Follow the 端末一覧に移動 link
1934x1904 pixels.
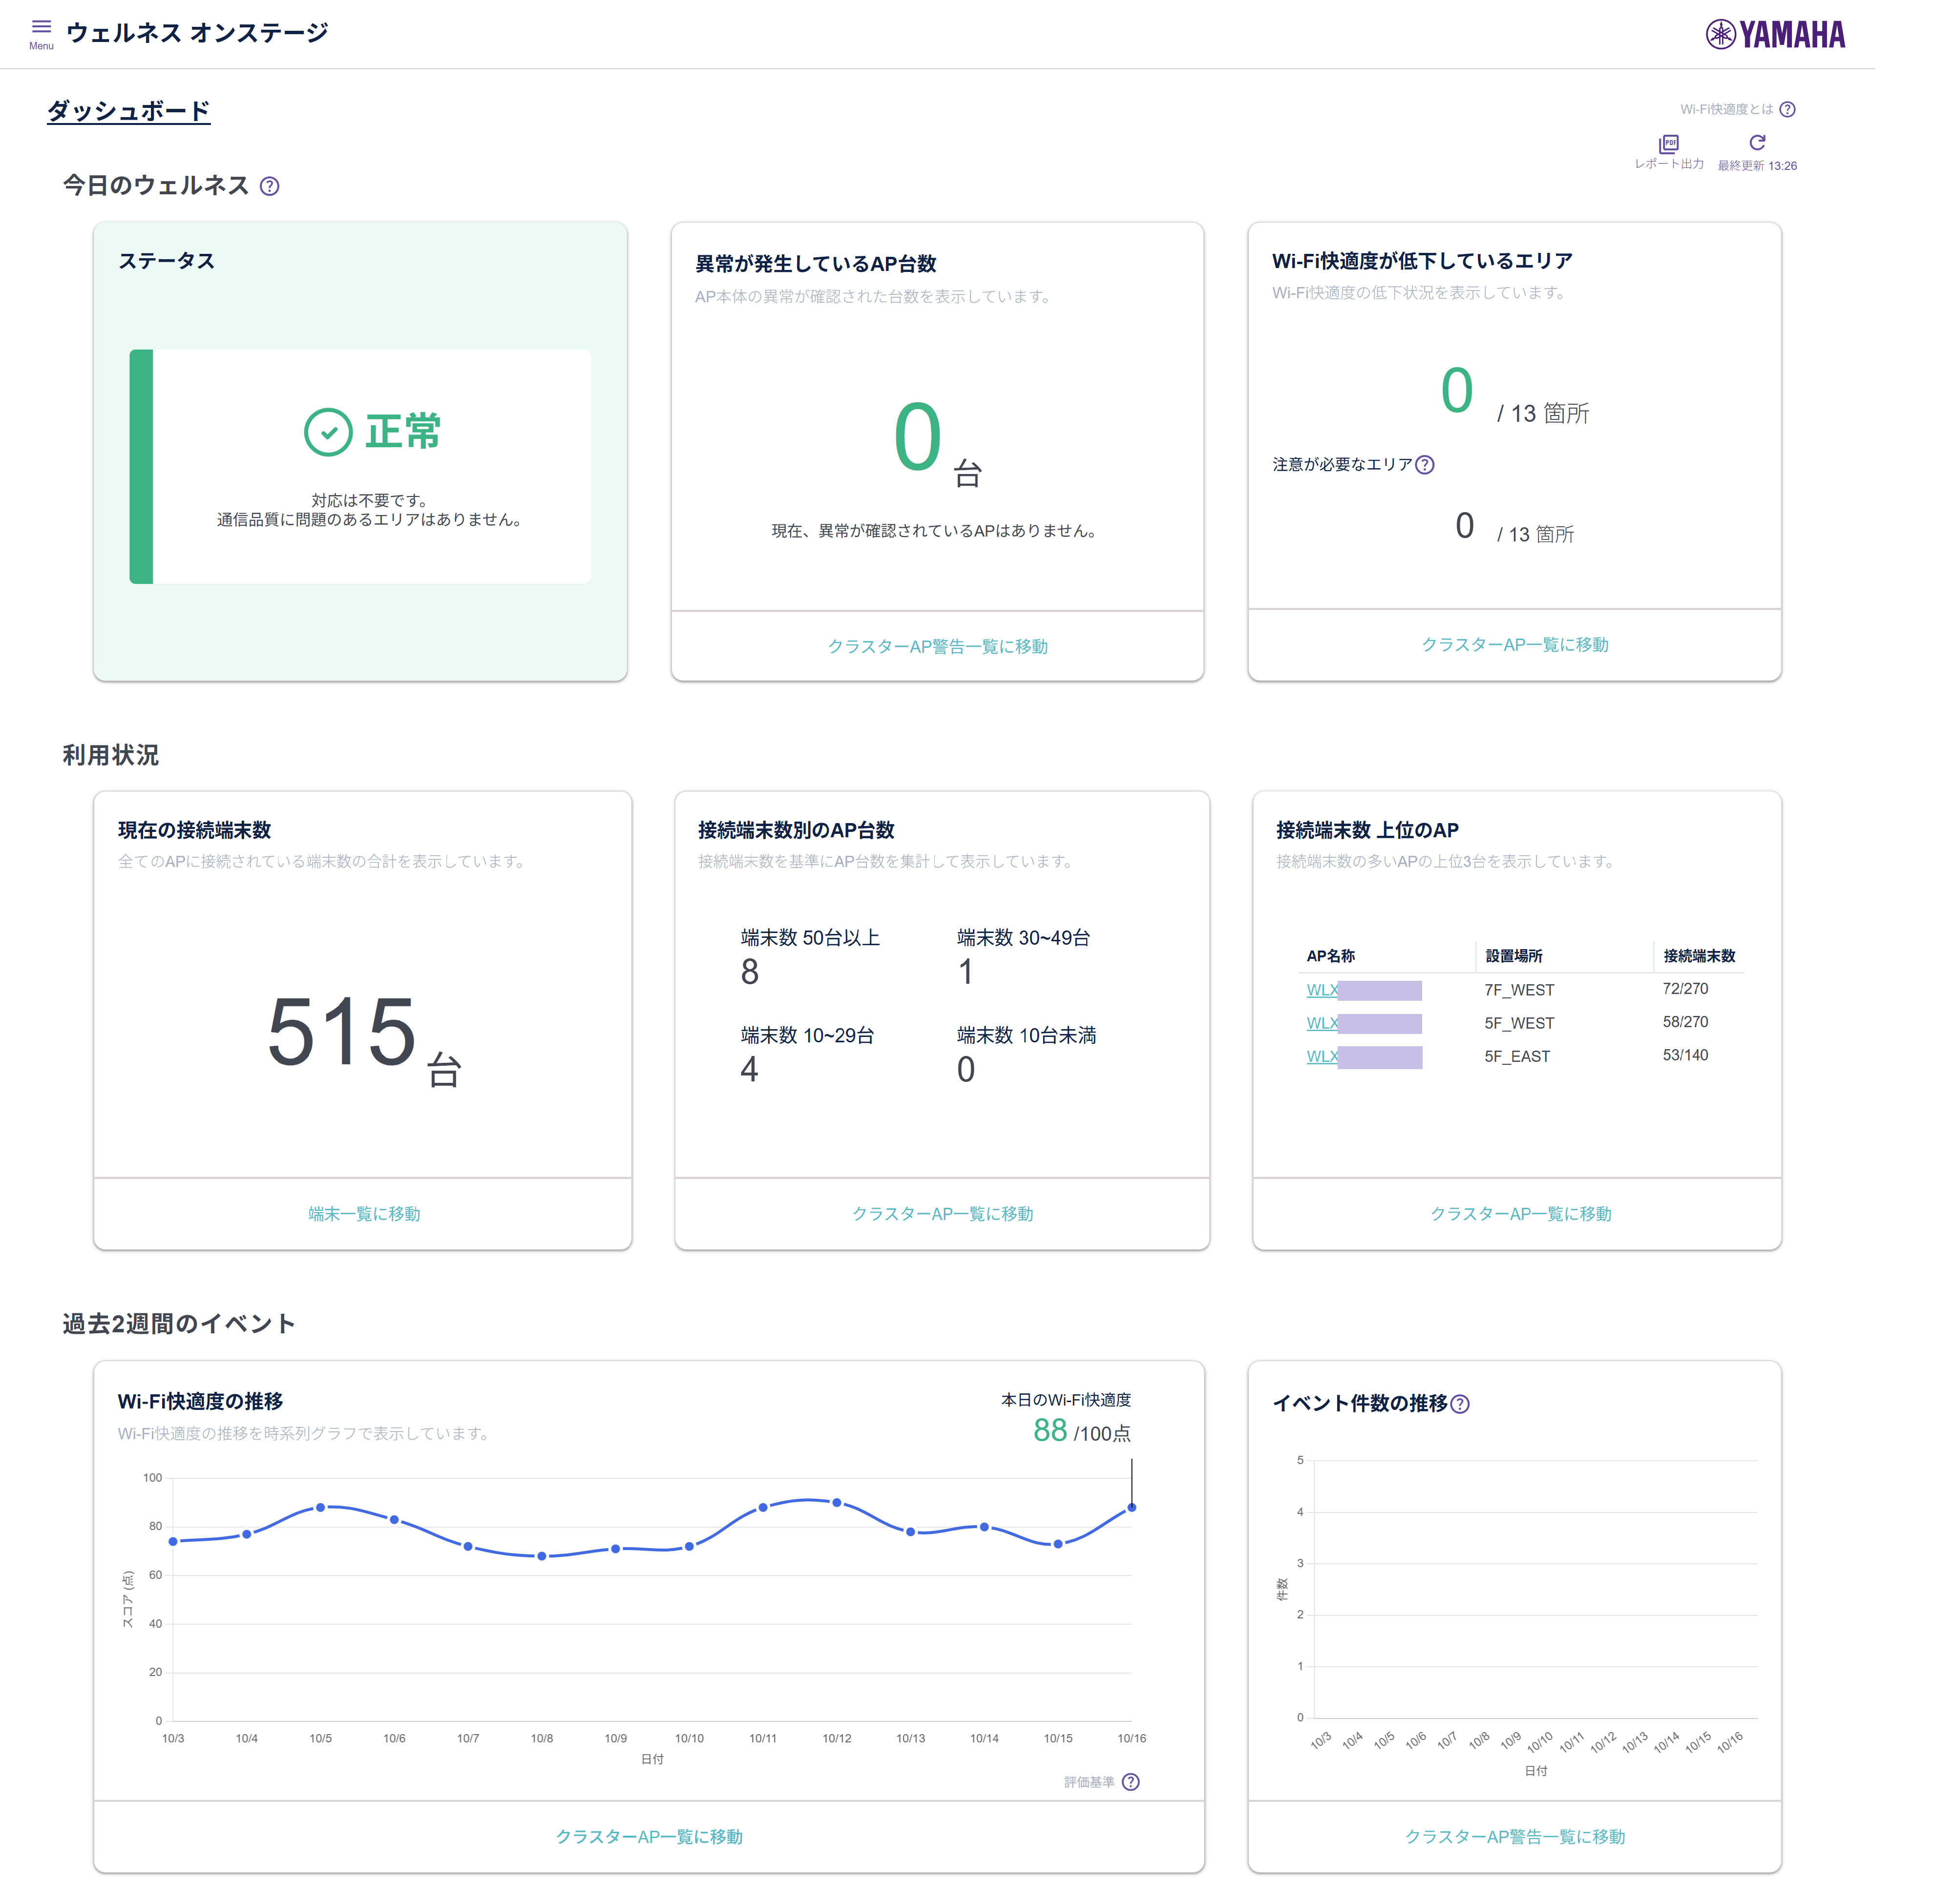364,1213
